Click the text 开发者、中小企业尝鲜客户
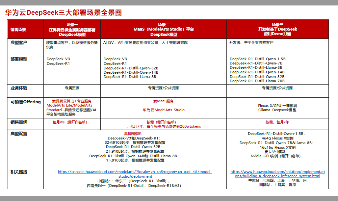Image resolution: width=338 pixels, height=201 pixels. tap(251, 43)
